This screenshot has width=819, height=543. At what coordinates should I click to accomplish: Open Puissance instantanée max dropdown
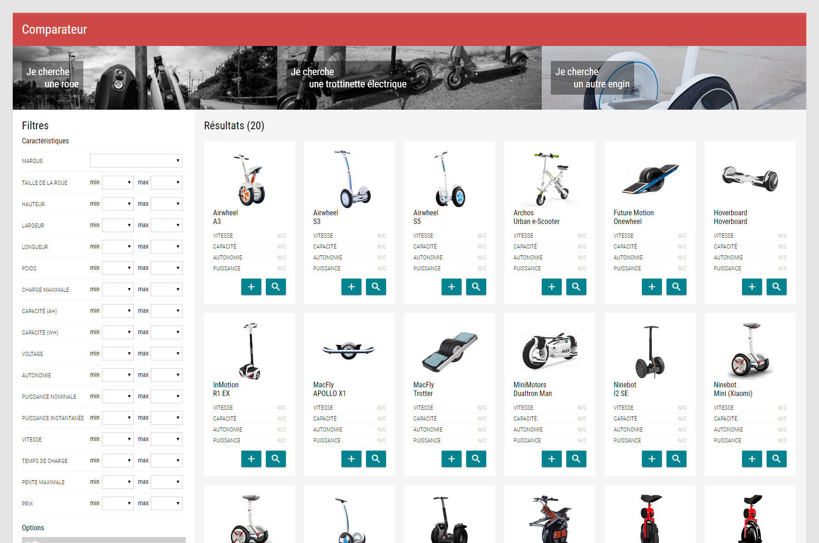(167, 418)
